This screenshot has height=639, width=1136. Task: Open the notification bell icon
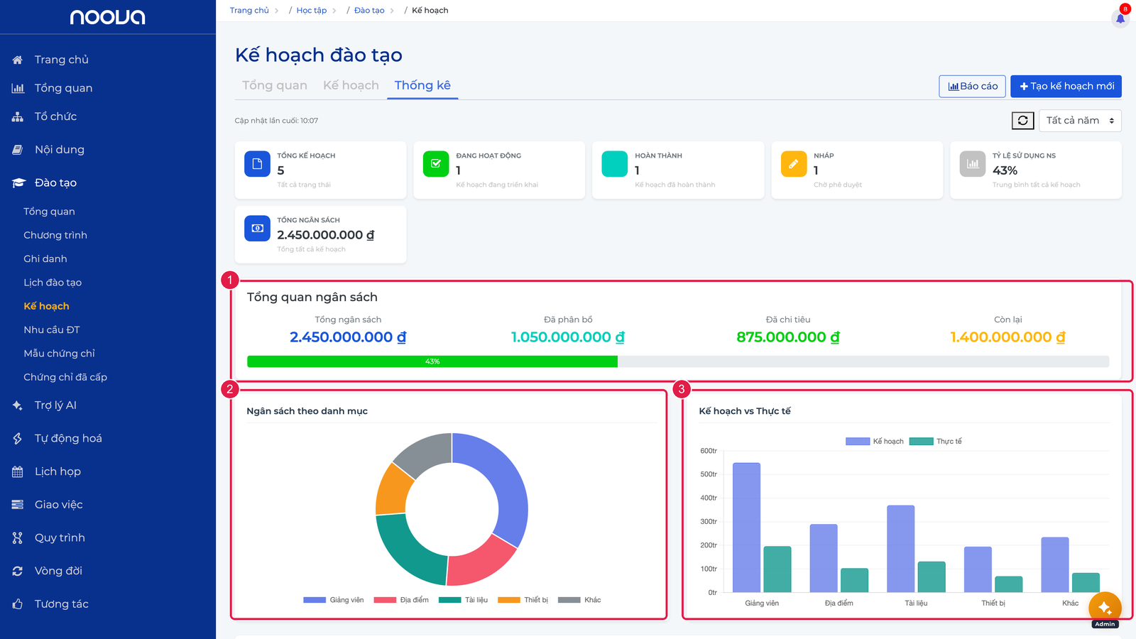[1120, 18]
